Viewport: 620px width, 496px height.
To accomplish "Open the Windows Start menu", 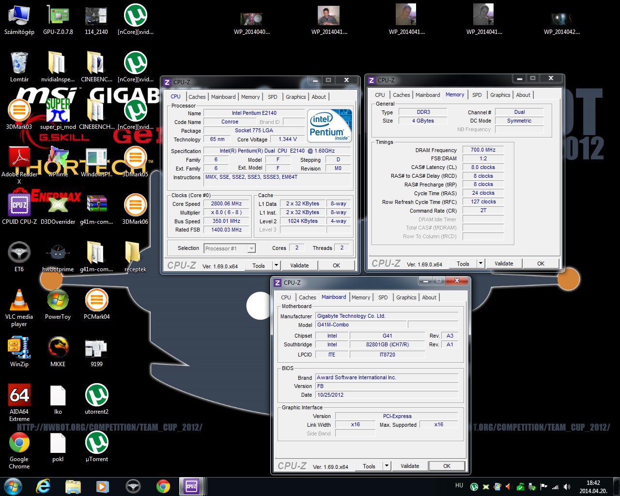I will 13,486.
